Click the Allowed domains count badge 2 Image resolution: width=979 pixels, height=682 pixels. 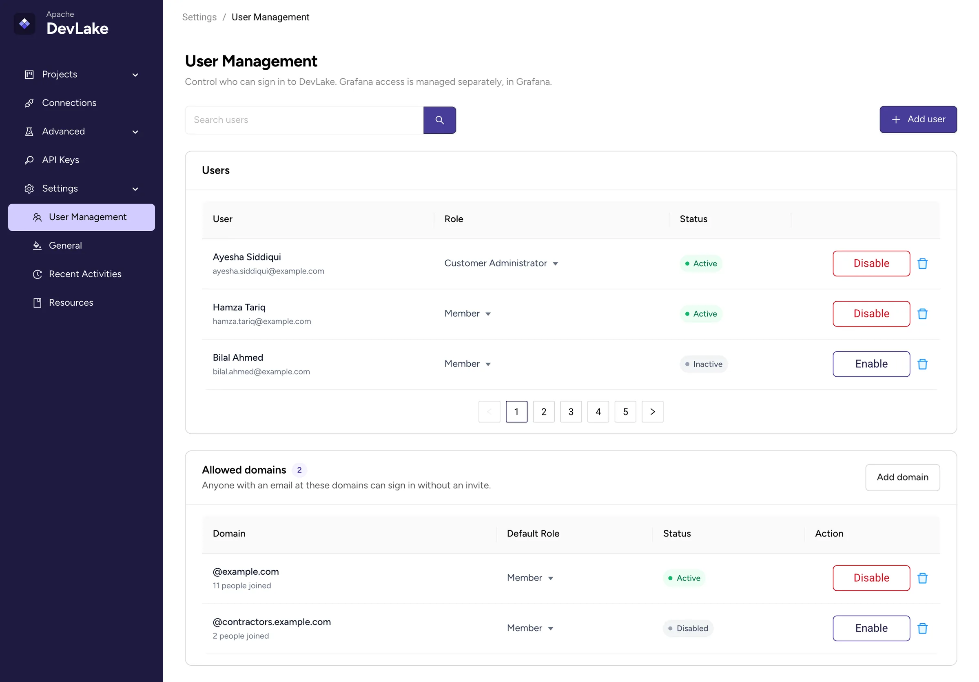click(299, 470)
